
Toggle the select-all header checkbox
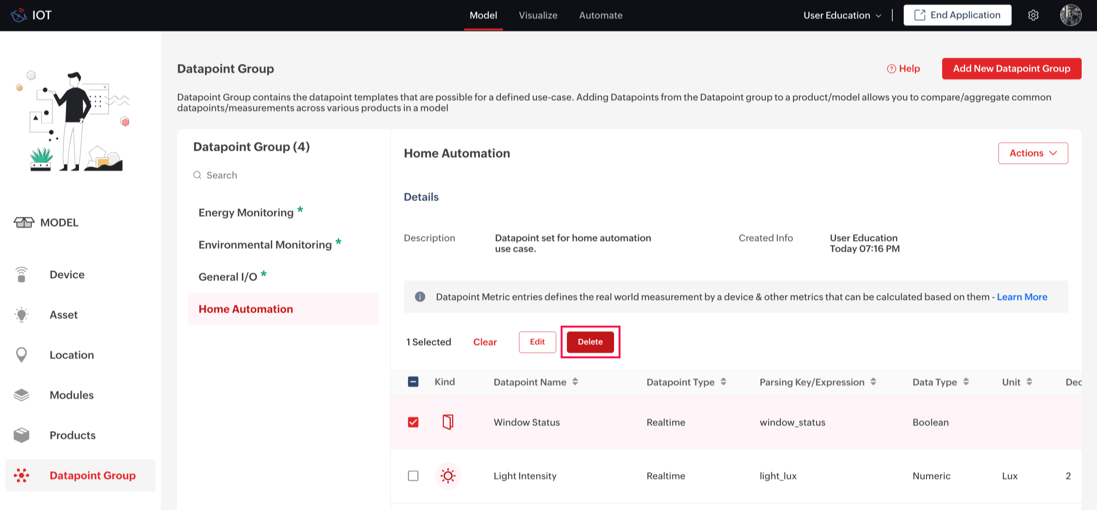pyautogui.click(x=413, y=382)
